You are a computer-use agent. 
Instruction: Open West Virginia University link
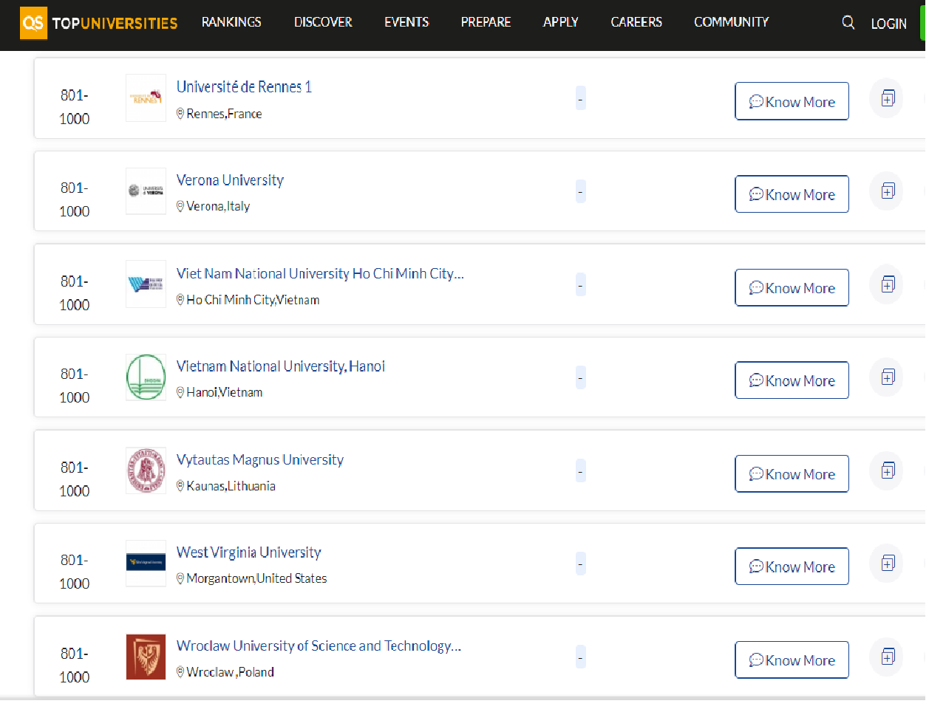(248, 552)
